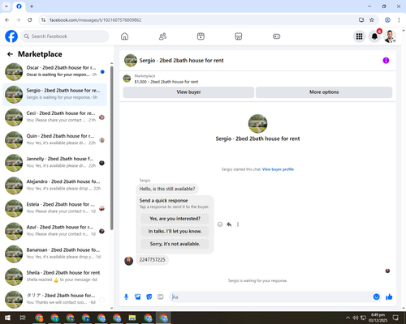Select the Sergio conversation in the list

54,95
